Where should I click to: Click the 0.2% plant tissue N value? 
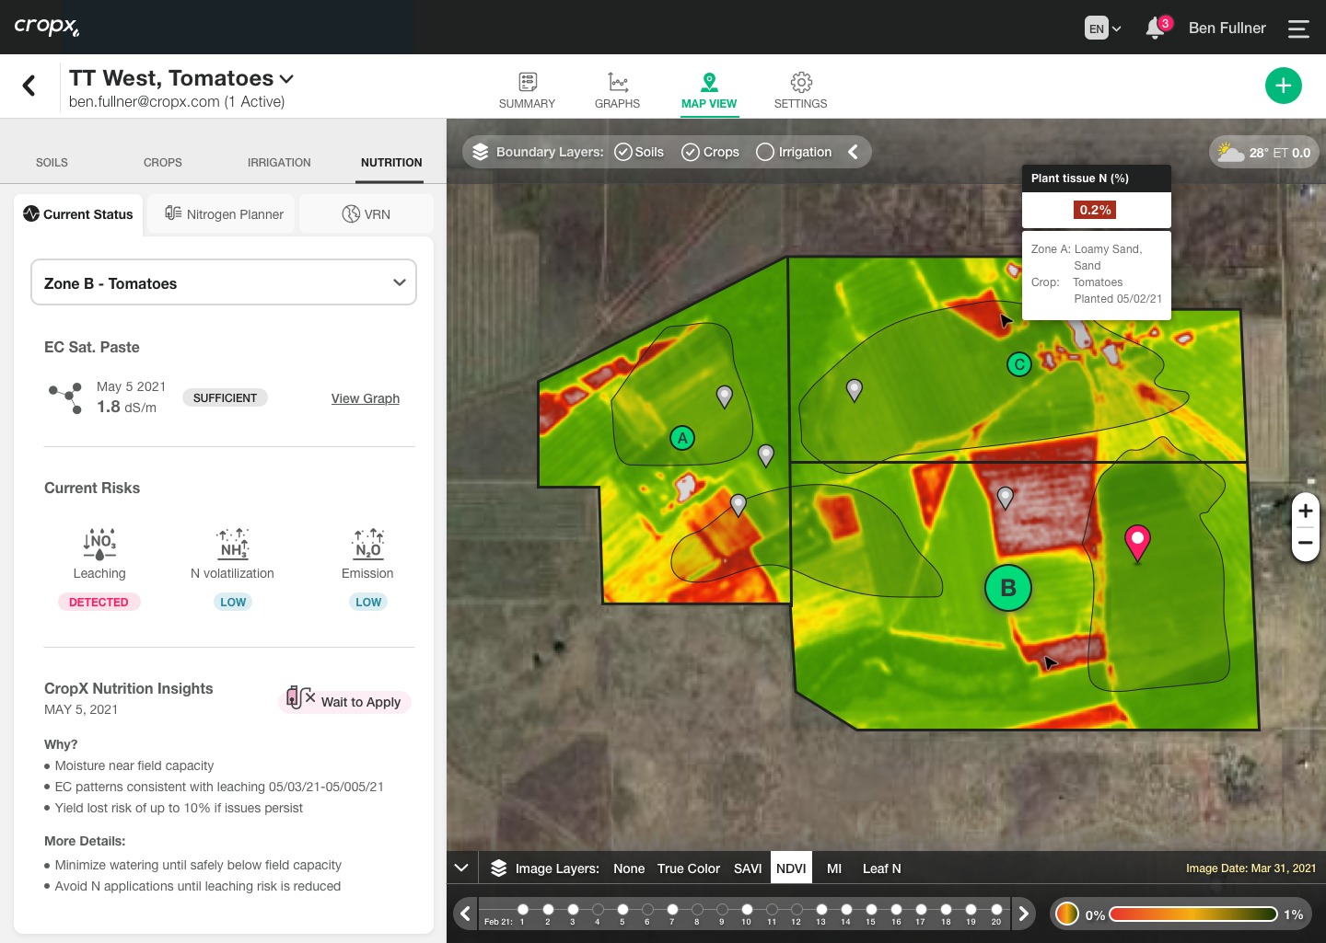pyautogui.click(x=1096, y=210)
